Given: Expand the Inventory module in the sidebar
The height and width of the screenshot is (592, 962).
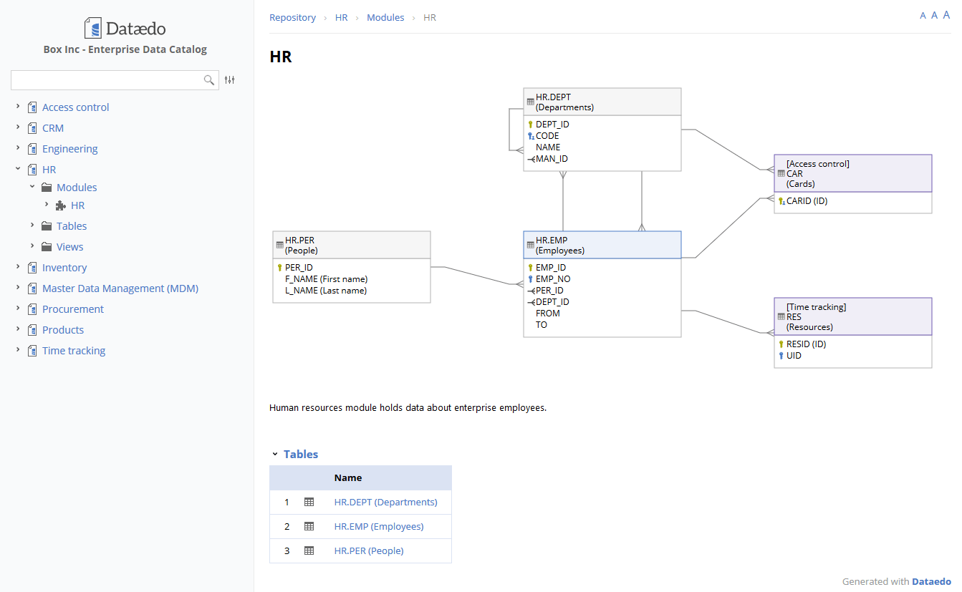Looking at the screenshot, I should pyautogui.click(x=17, y=267).
